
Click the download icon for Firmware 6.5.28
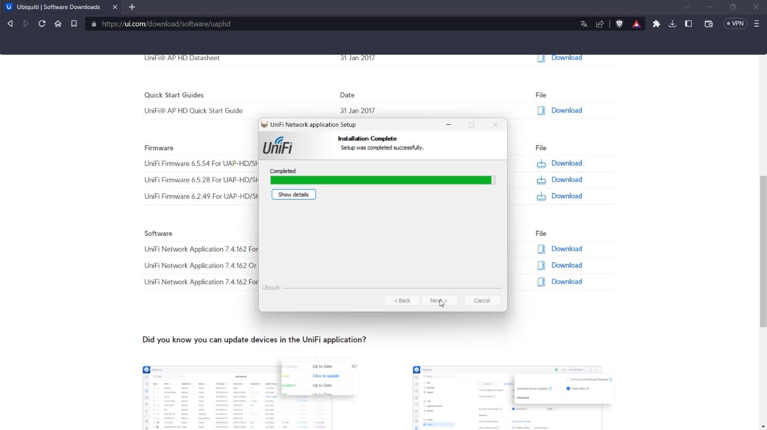(x=541, y=180)
